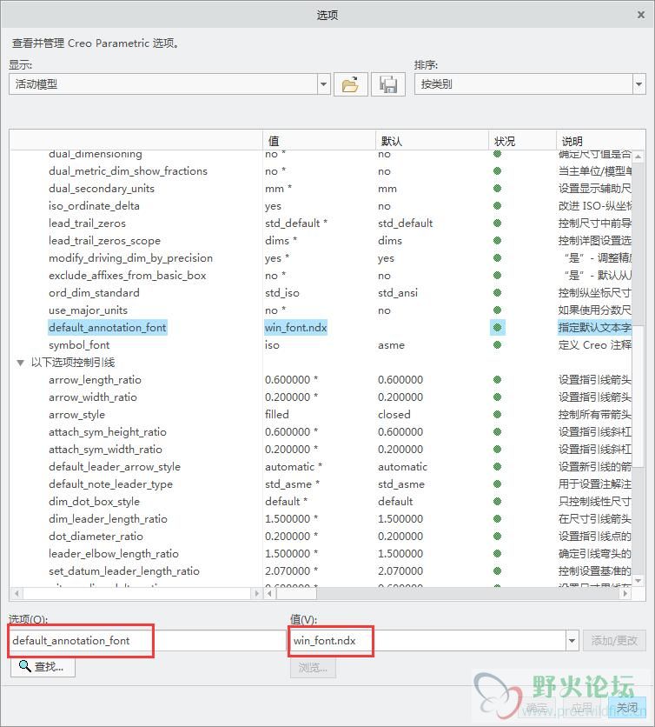Click the 'asme' default of symbol_font
Screen dimensions: 655x727
click(392, 345)
